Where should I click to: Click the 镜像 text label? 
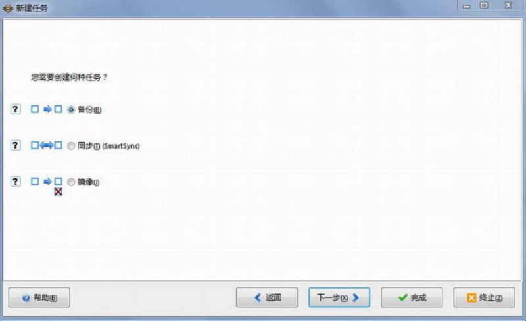click(89, 182)
